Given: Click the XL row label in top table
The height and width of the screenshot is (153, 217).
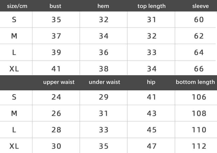Looking at the screenshot, I should [x=14, y=69].
